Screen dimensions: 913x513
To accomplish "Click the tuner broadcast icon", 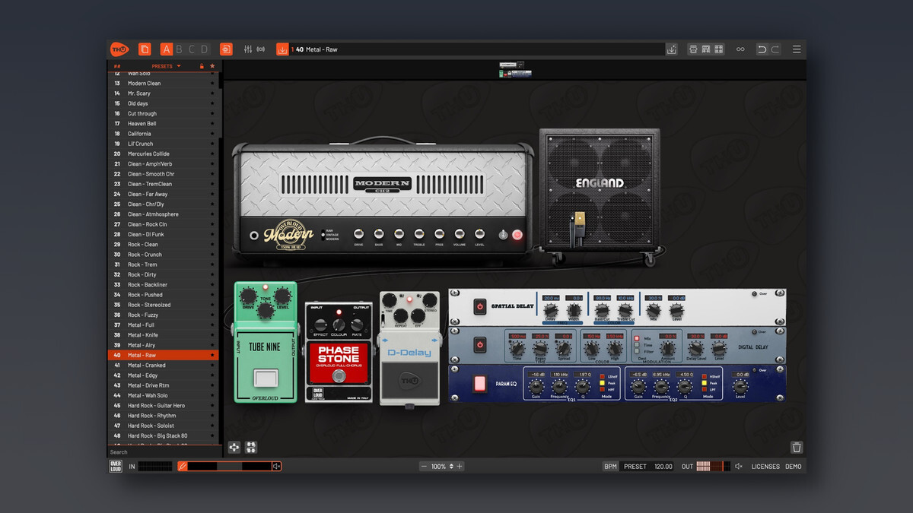I will pos(261,49).
